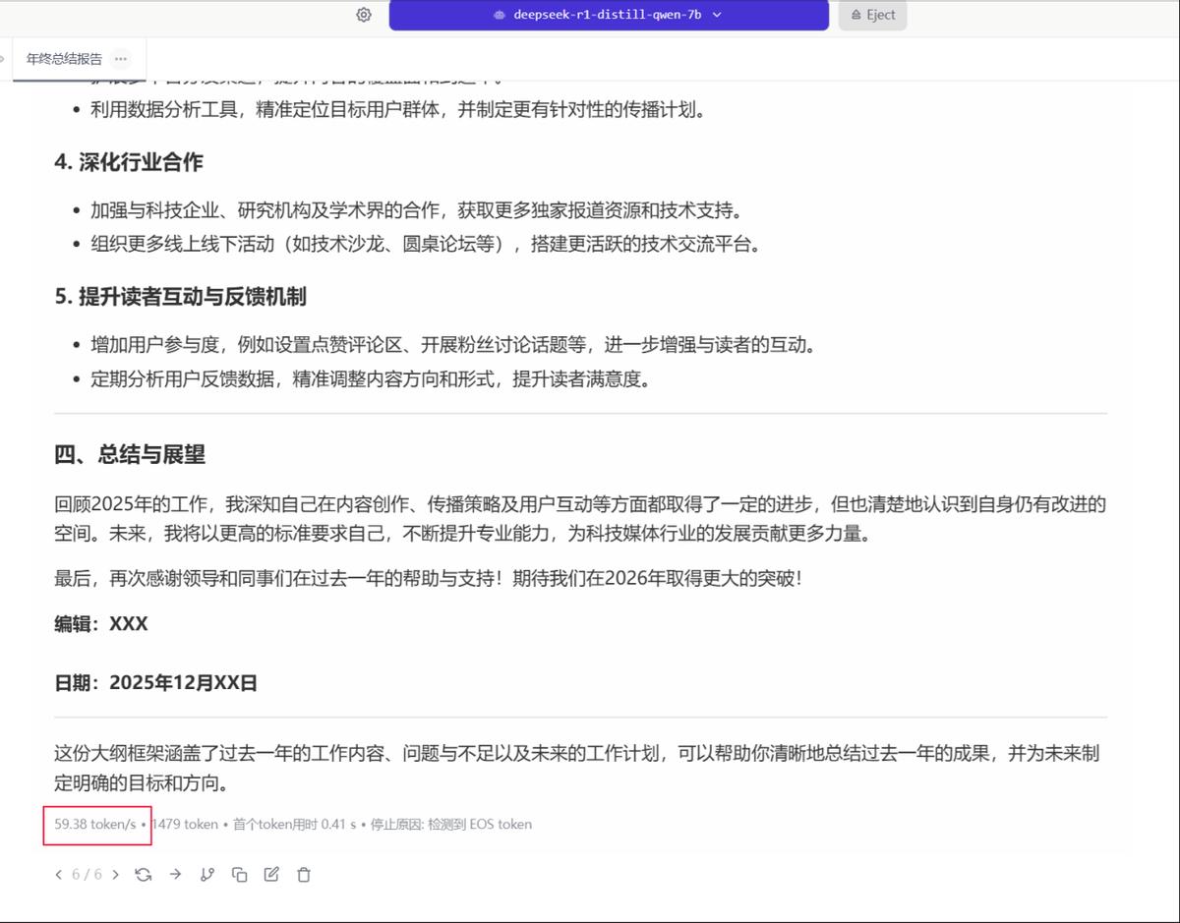Click the 6/6 version counter

click(x=87, y=874)
